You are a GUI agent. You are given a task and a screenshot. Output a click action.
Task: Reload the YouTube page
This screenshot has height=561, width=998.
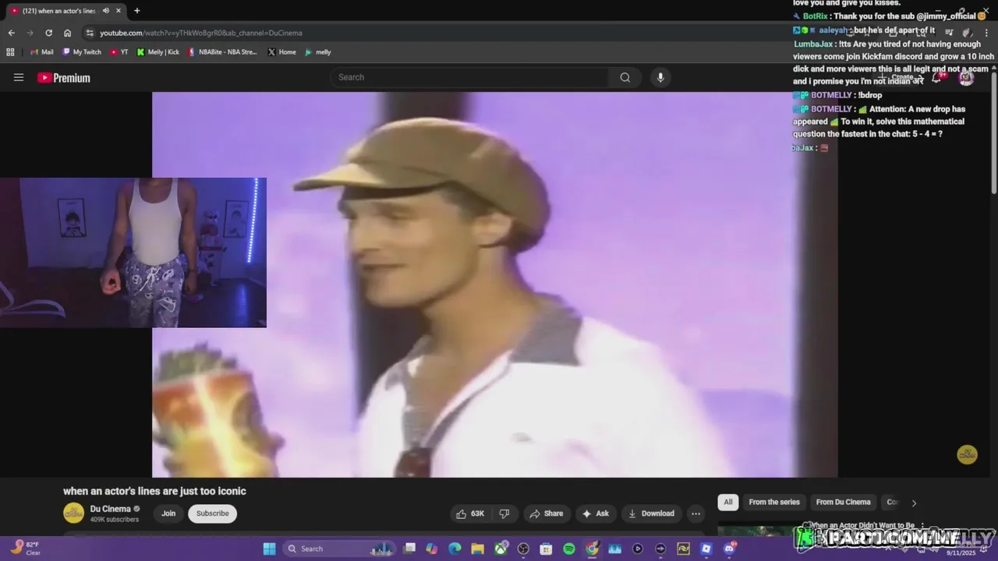click(48, 33)
